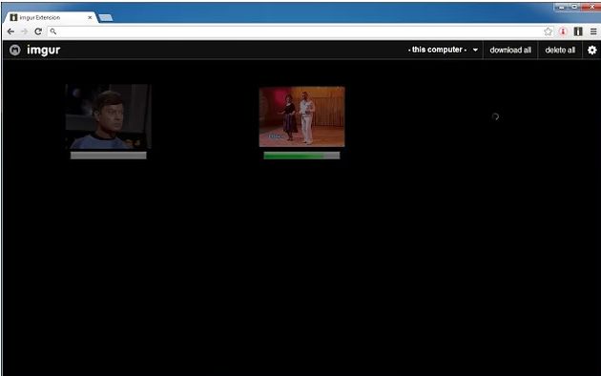Click the imgur extension toolbar icon

(x=578, y=31)
